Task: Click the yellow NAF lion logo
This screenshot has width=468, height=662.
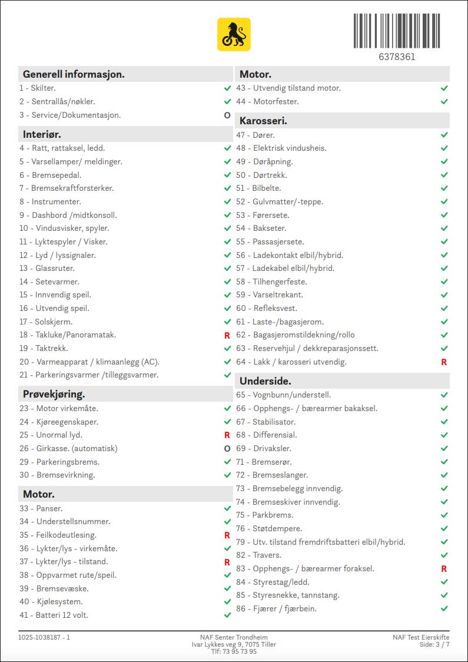Action: pyautogui.click(x=234, y=35)
